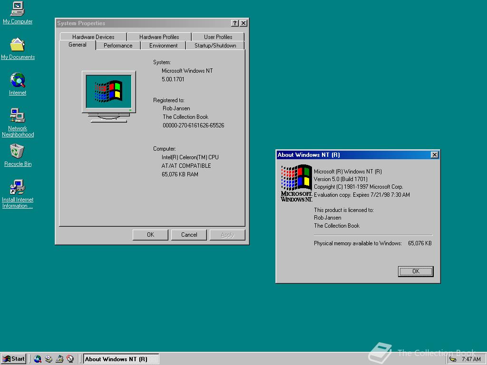Click the Show Desktop quick launch icon
This screenshot has width=487, height=365.
click(x=59, y=359)
